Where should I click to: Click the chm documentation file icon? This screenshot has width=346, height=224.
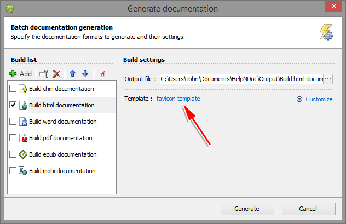23,89
